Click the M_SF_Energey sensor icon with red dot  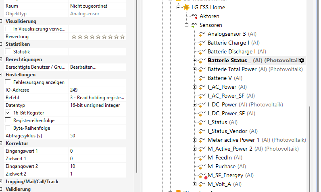pos(202,176)
